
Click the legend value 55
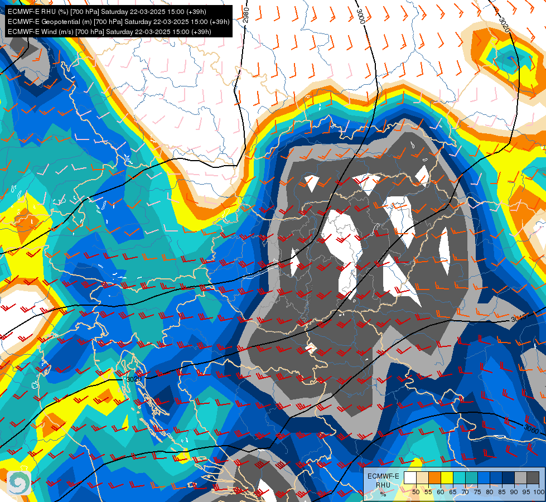tap(428, 493)
